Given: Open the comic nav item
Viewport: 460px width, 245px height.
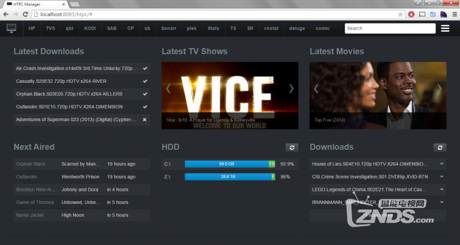Looking at the screenshot, I should coord(323,29).
